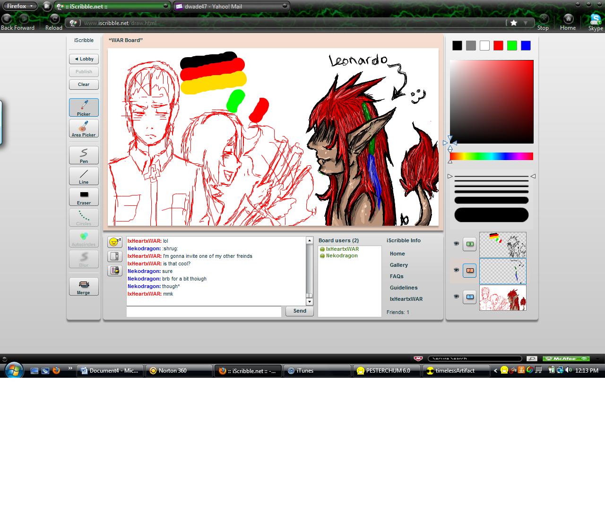
Task: Toggle visibility of layer 3
Action: coord(456,244)
